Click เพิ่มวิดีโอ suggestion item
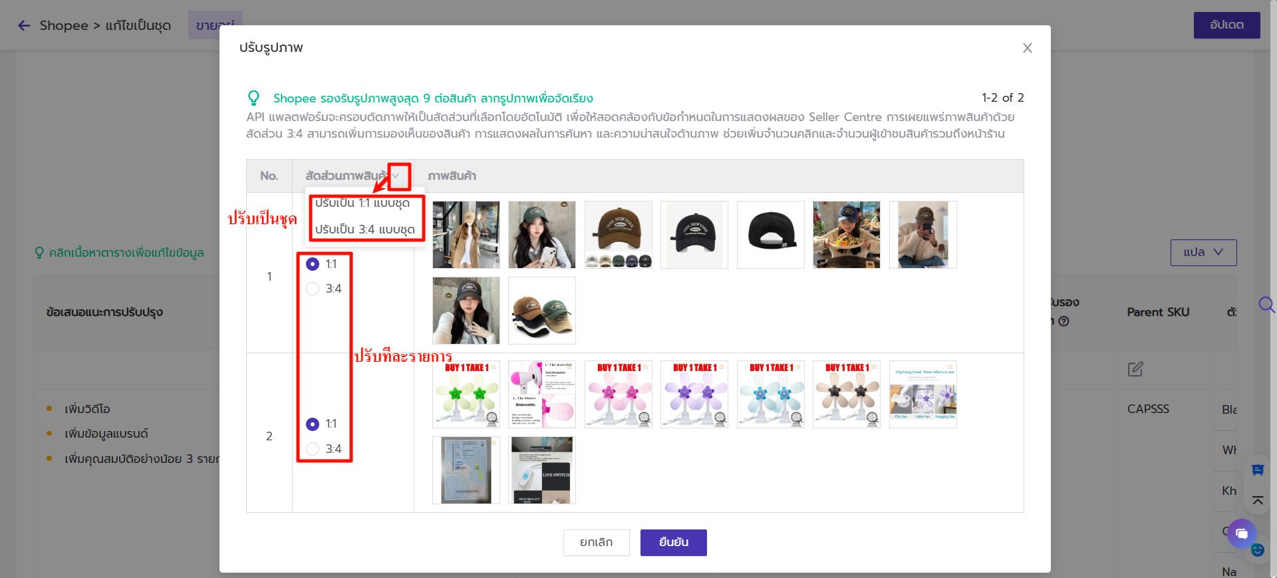 click(87, 409)
